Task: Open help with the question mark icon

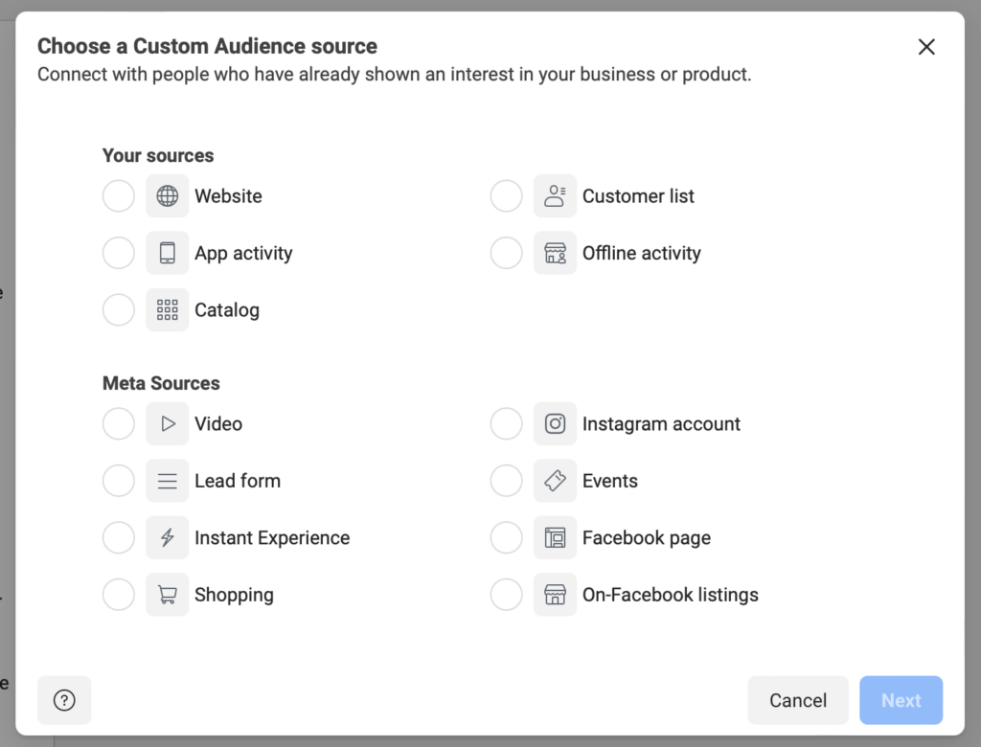Action: (x=64, y=700)
